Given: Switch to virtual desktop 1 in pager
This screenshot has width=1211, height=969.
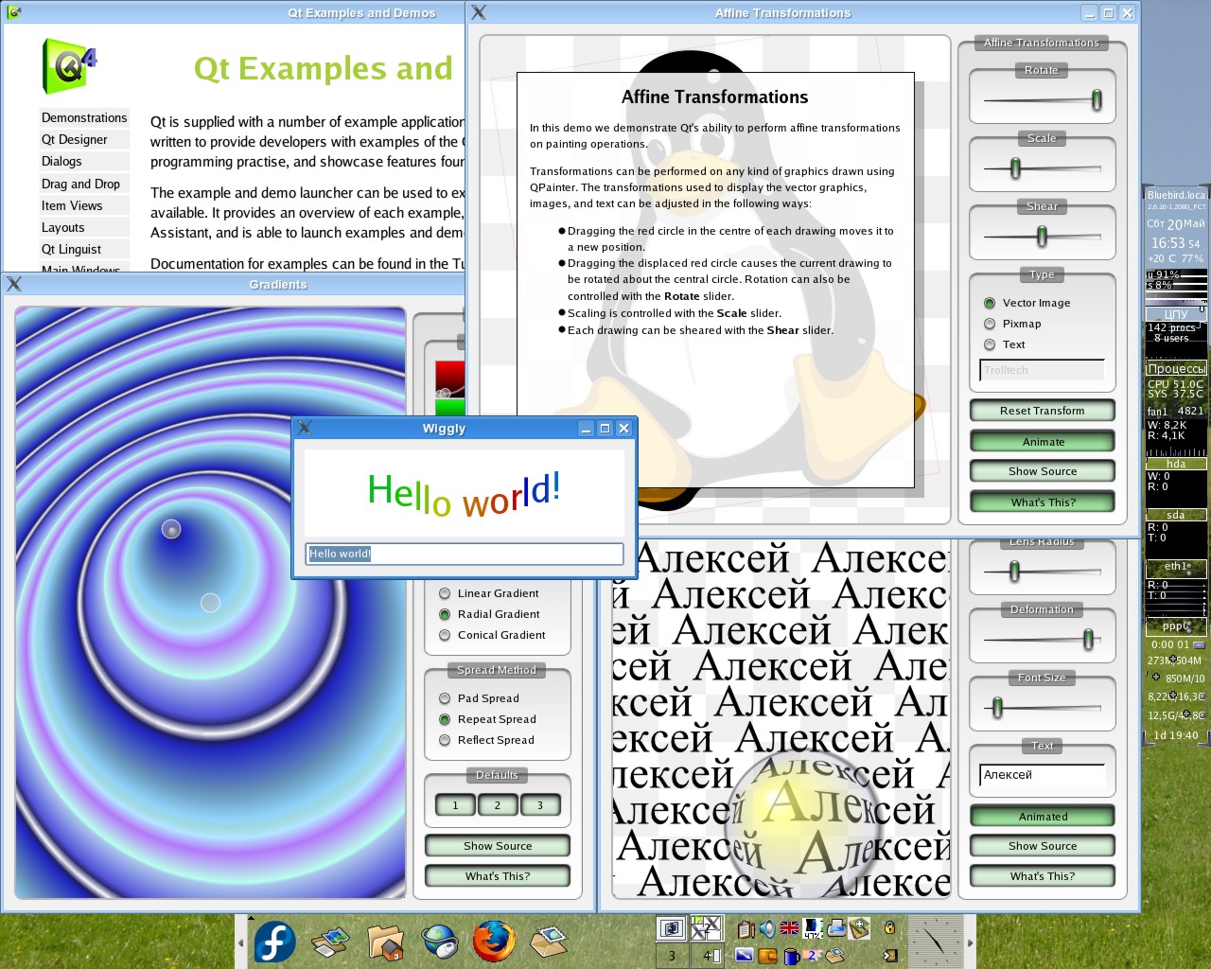Looking at the screenshot, I should [x=671, y=928].
